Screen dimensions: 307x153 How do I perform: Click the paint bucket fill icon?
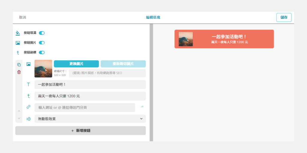pyautogui.click(x=18, y=33)
